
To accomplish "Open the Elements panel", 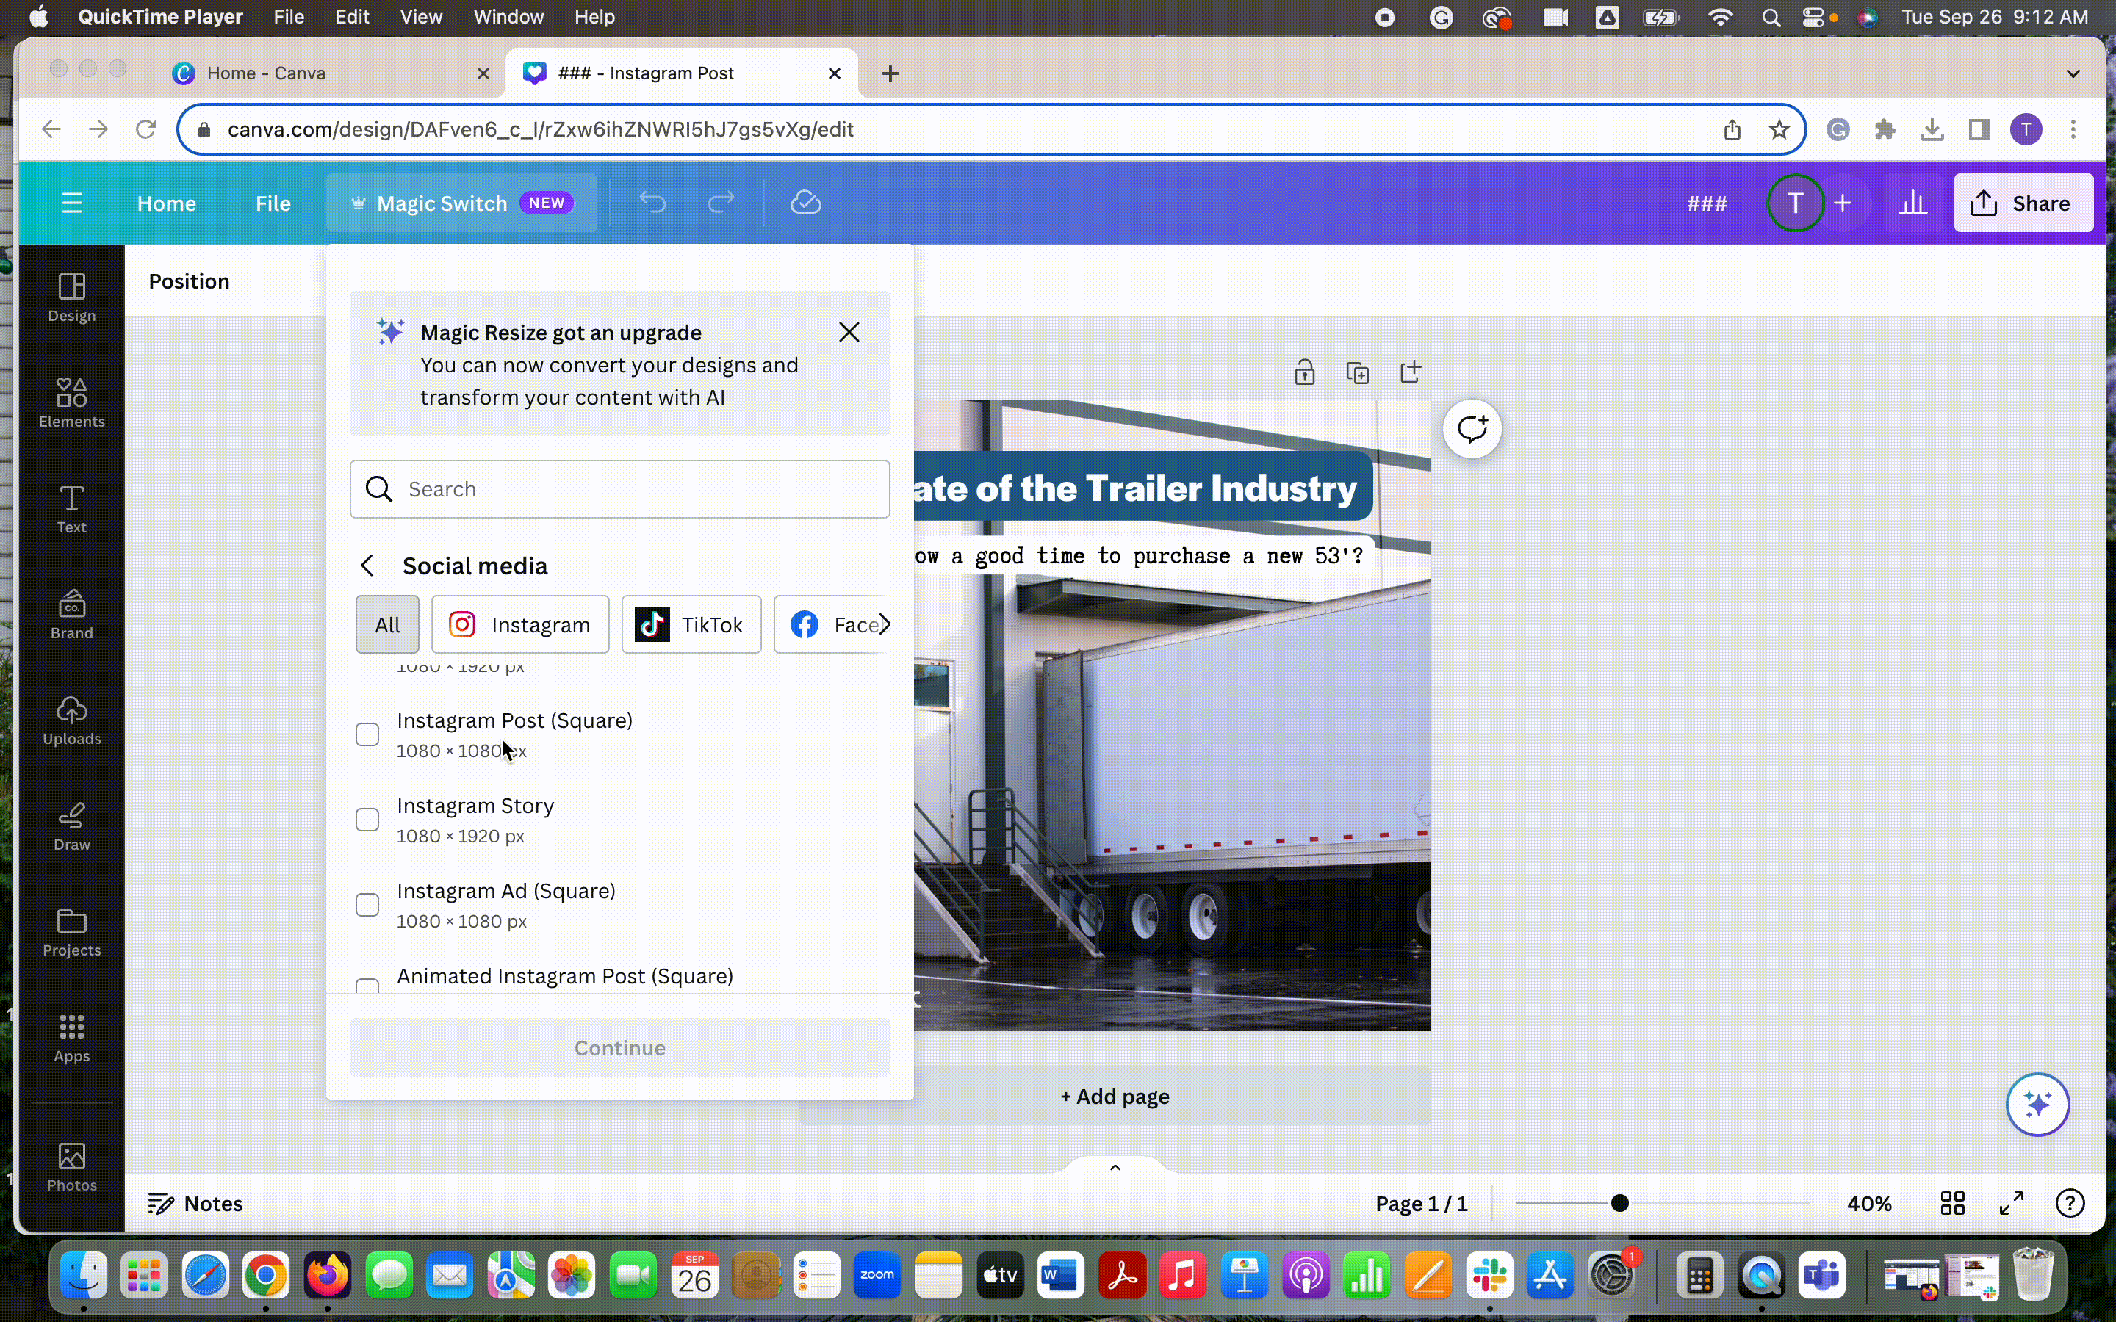I will (72, 403).
